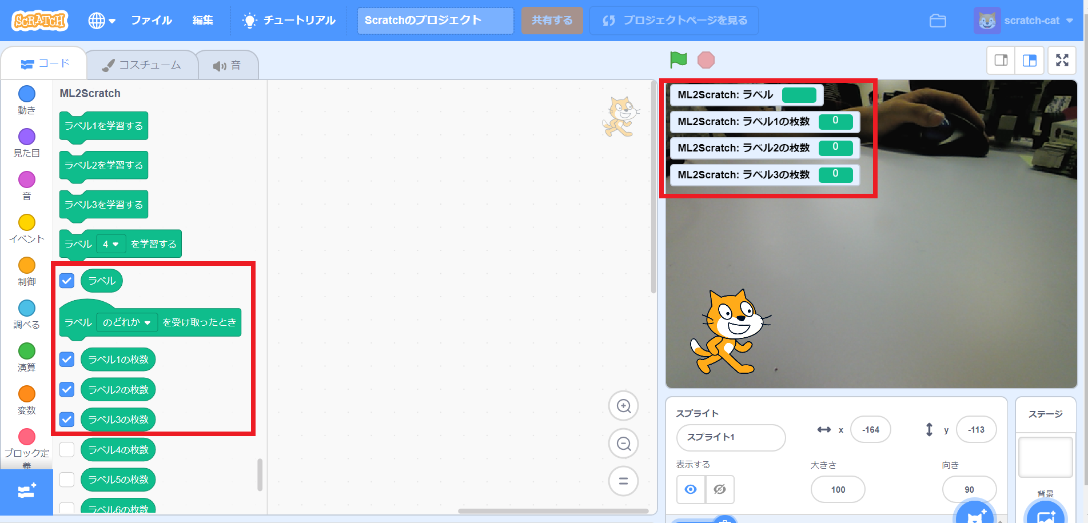Select the 変数 block category
Screen dimensions: 1088x523
(27, 400)
